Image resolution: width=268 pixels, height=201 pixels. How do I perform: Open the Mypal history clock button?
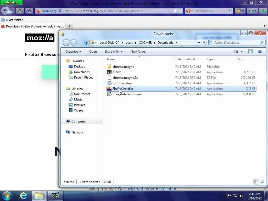[253, 11]
